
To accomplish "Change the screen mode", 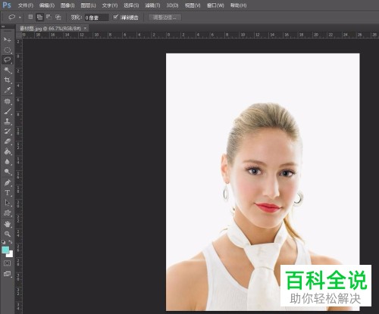I will pos(7,274).
